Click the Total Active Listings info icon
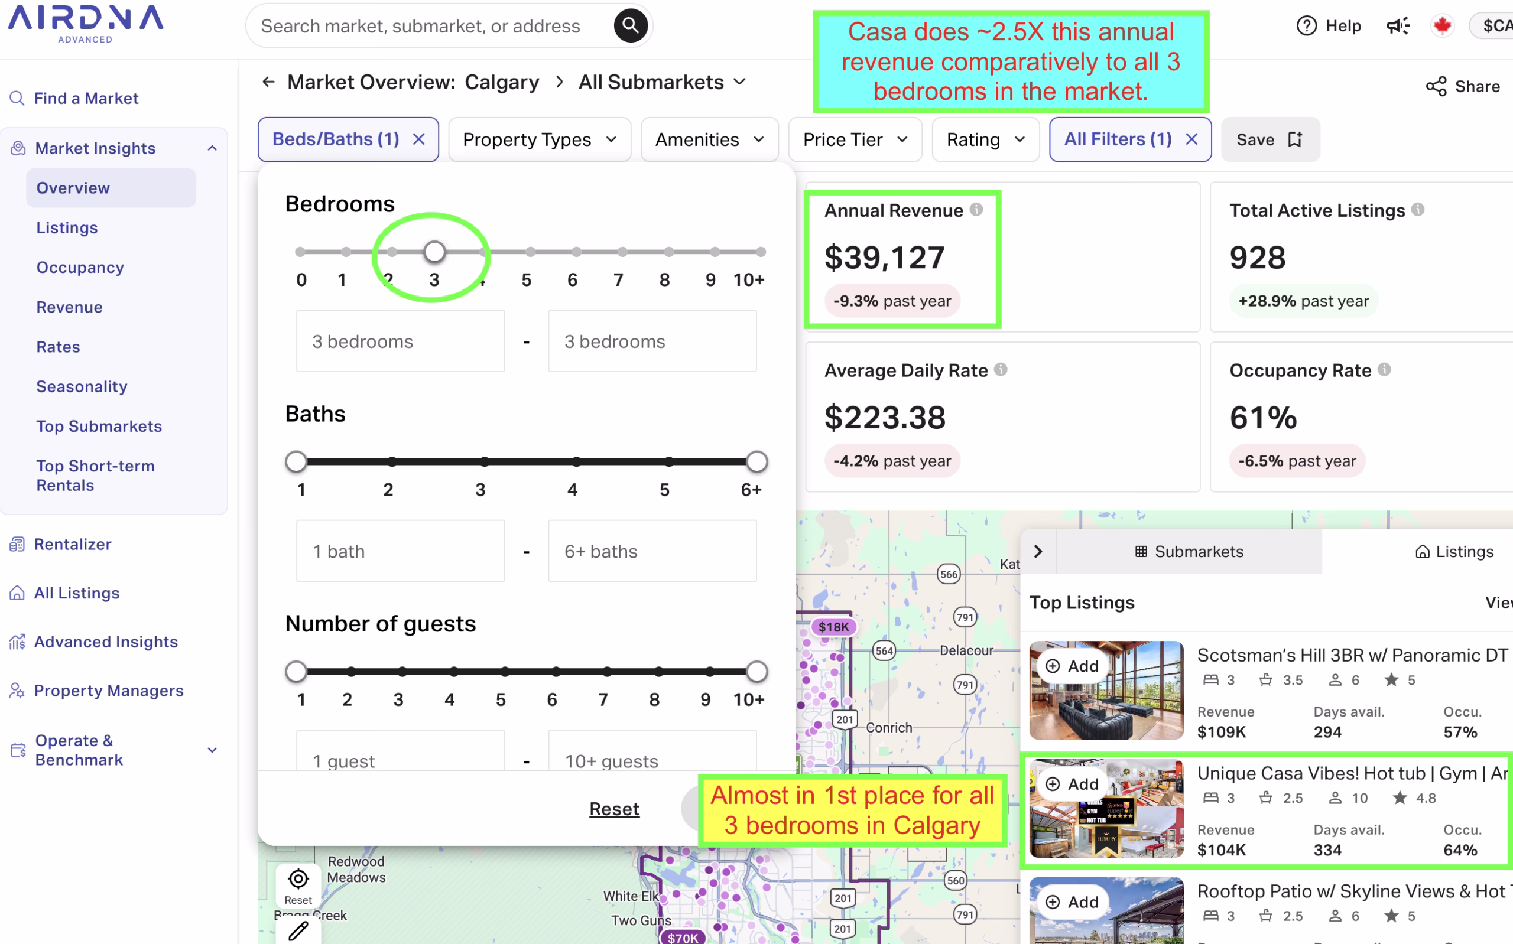The image size is (1513, 944). [x=1418, y=210]
